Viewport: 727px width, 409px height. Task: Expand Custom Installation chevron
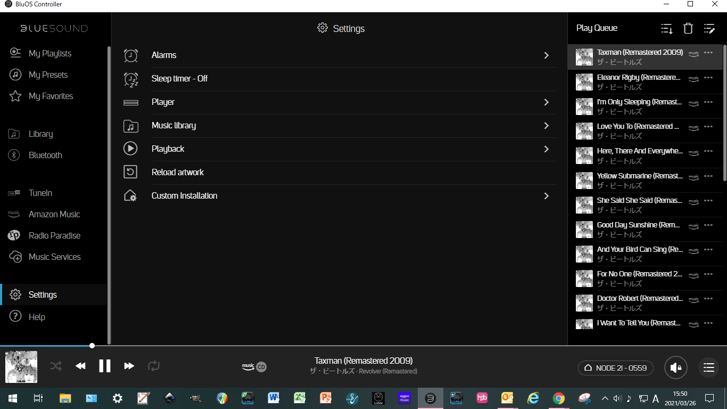546,196
